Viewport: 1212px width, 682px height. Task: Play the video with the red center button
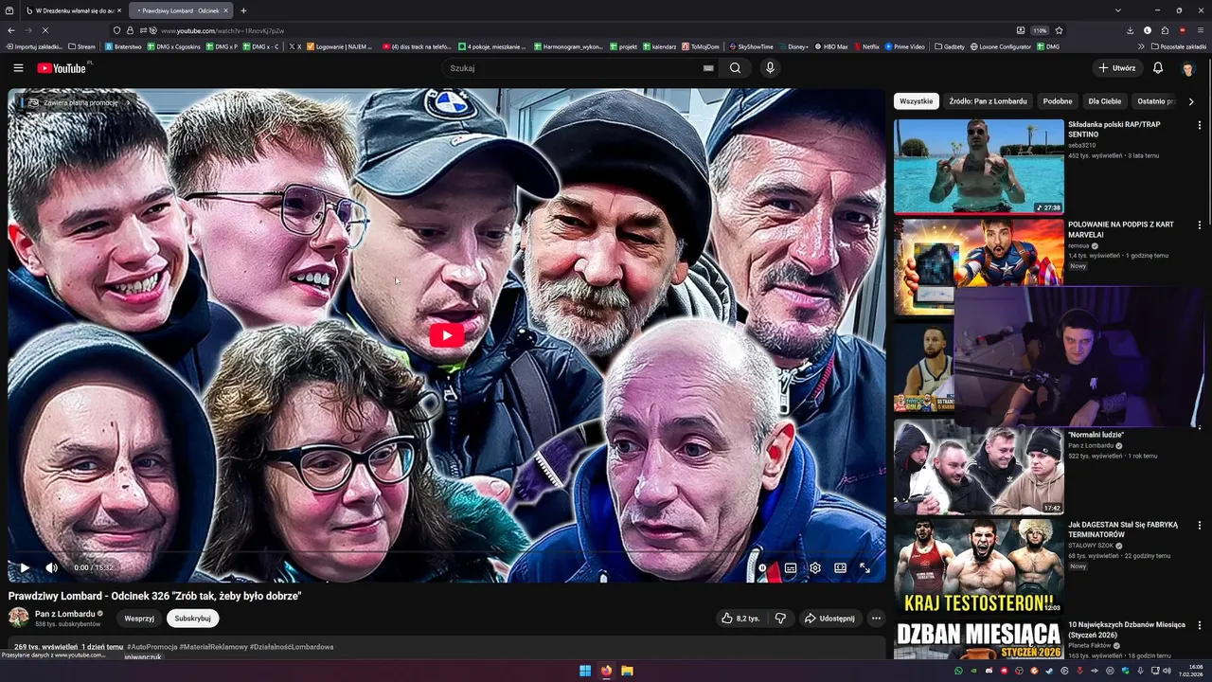(x=447, y=334)
